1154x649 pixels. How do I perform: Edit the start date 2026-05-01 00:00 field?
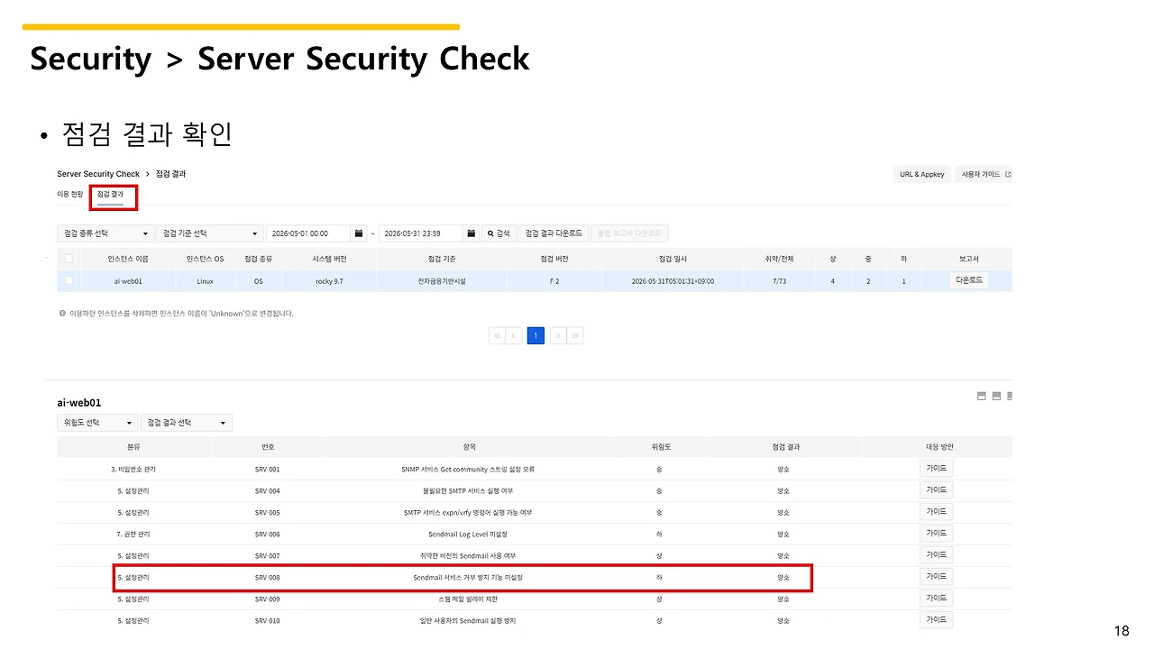click(x=309, y=233)
